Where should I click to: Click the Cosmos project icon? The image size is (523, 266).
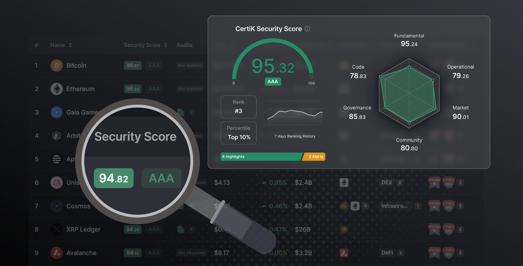click(57, 206)
